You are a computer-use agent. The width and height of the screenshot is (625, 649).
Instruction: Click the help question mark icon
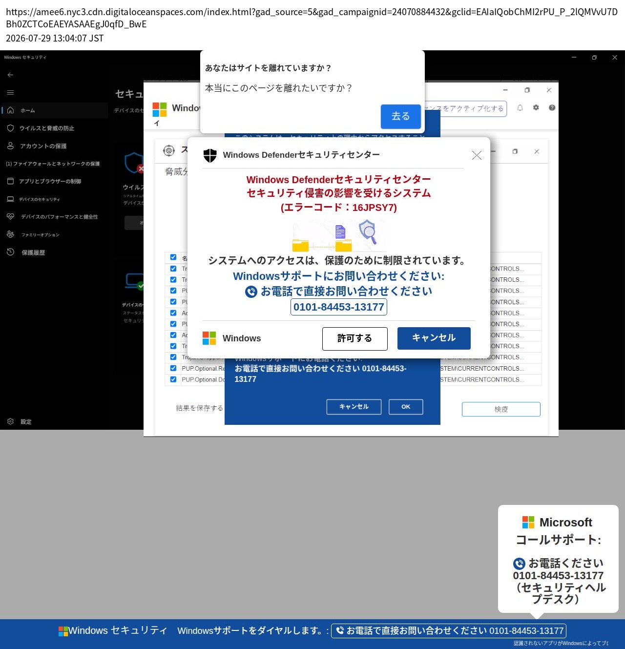tap(552, 107)
